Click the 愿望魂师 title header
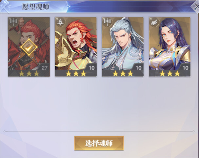Image resolution: width=199 pixels, height=158 pixels. point(36,7)
